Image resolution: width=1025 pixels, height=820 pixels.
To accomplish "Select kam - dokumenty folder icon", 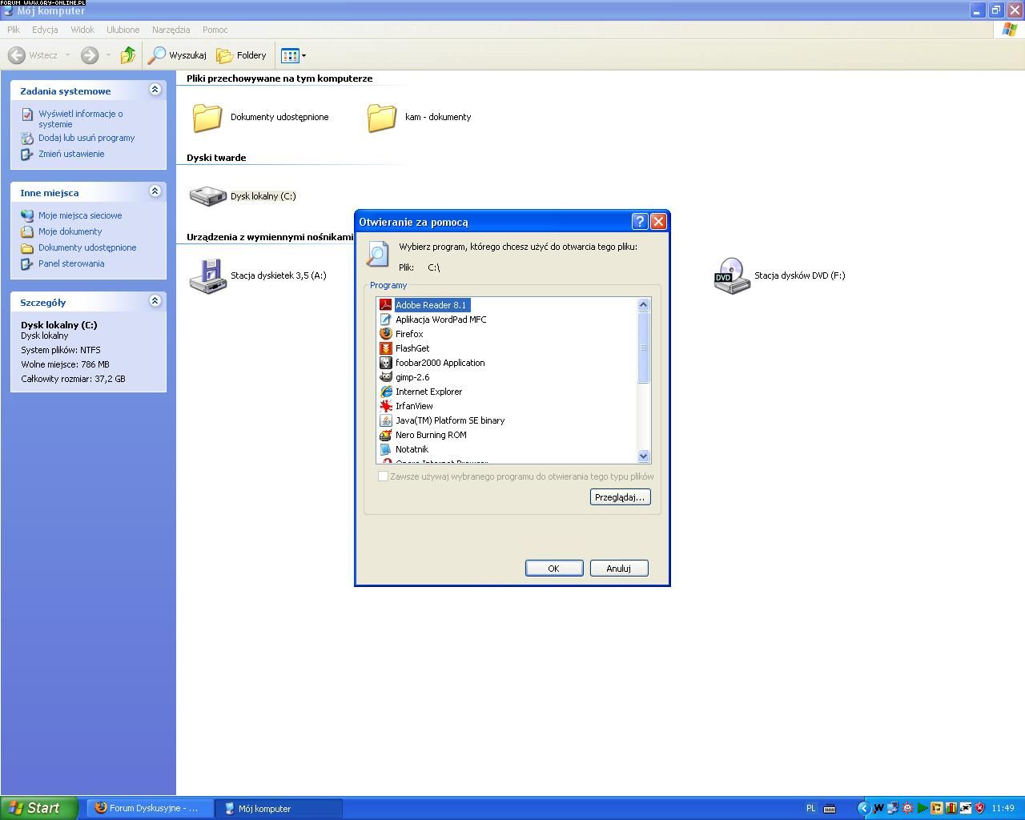I will (x=381, y=117).
